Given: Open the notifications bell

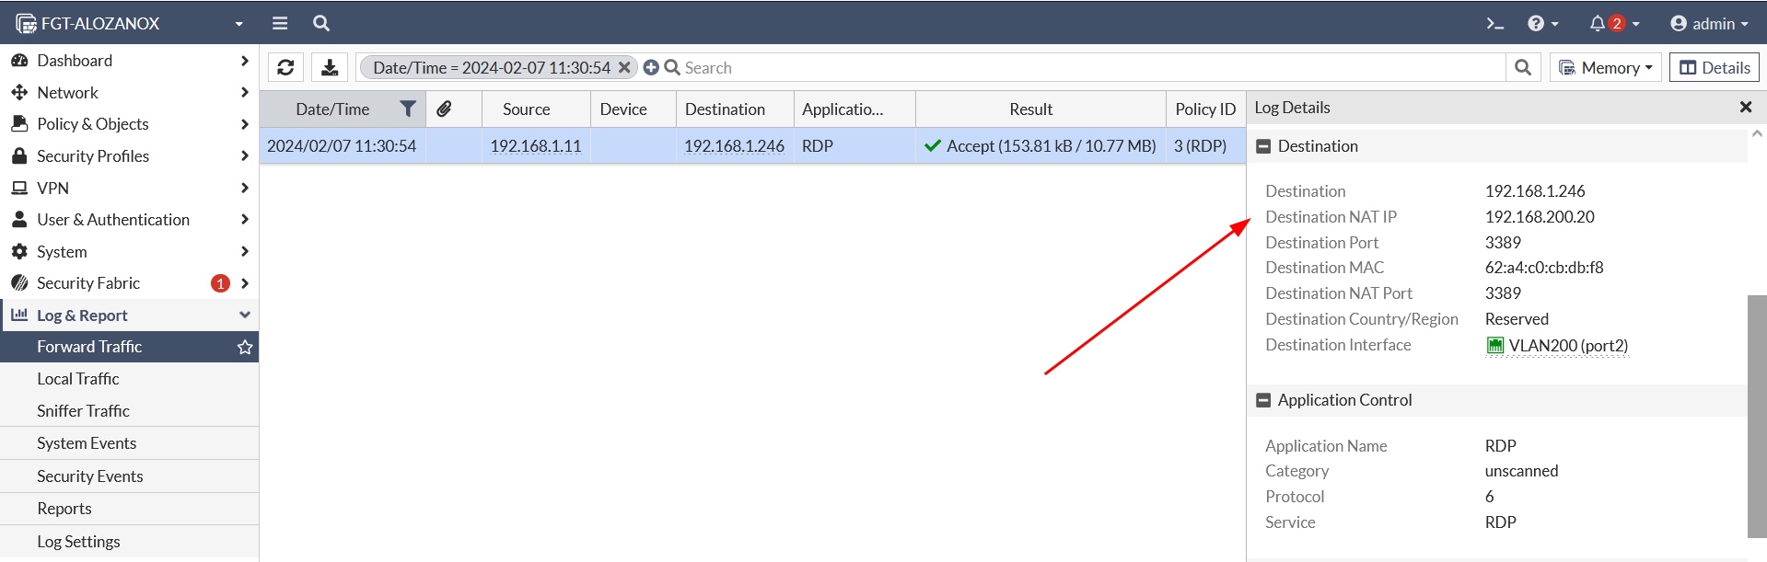Looking at the screenshot, I should 1598,23.
